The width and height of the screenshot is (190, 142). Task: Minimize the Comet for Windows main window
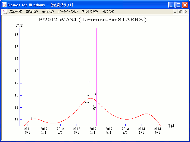[x=172, y=5]
